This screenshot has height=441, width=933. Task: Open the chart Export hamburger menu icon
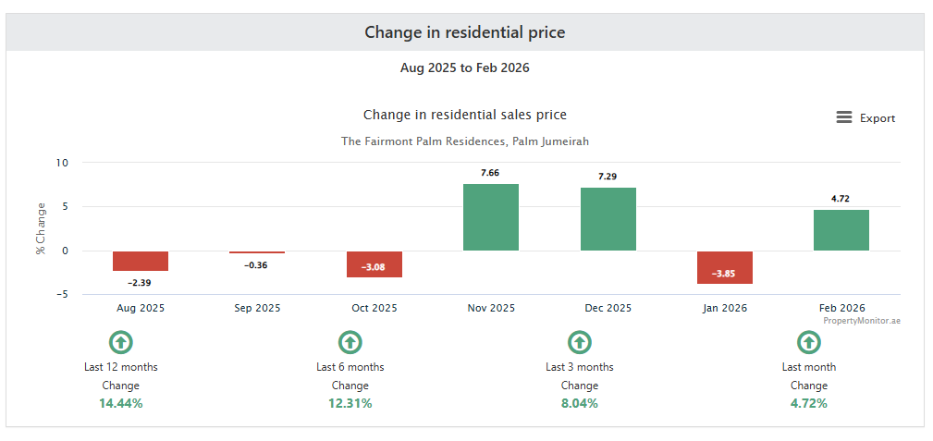(x=843, y=117)
